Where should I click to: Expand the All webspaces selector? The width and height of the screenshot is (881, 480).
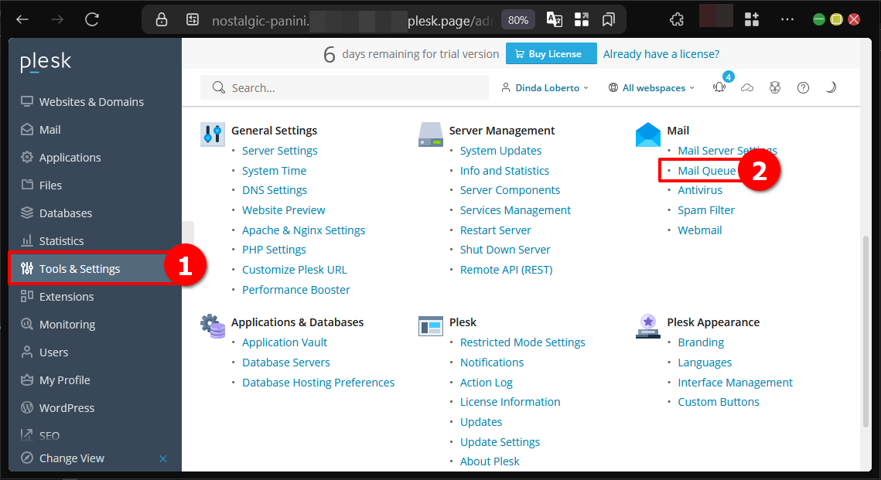651,87
